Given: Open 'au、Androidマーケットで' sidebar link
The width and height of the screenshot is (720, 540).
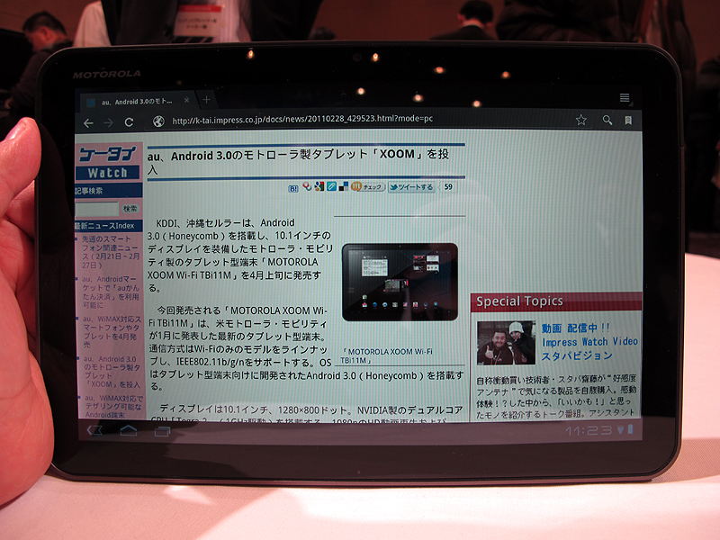Looking at the screenshot, I should pos(110,292).
